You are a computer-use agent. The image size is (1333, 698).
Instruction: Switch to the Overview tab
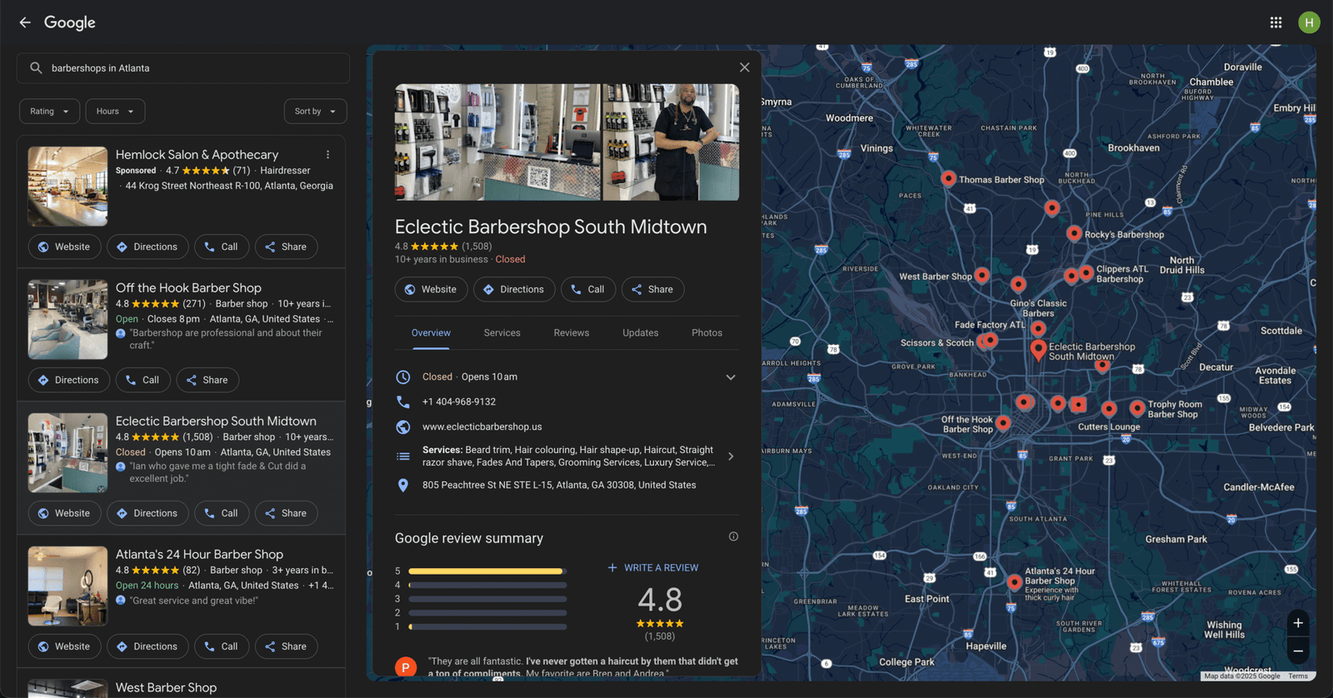pyautogui.click(x=431, y=333)
